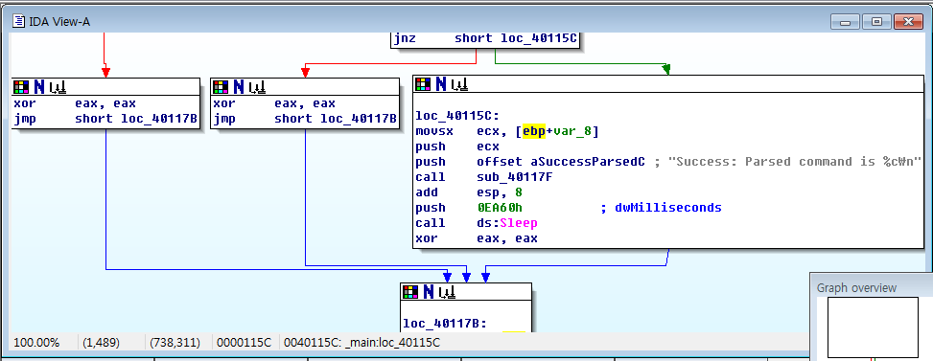Select xor eax, eax in loc_40115C block
The height and width of the screenshot is (361, 933).
point(476,238)
